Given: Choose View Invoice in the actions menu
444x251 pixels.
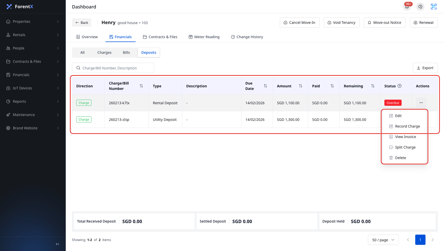Looking at the screenshot, I should tap(405, 137).
